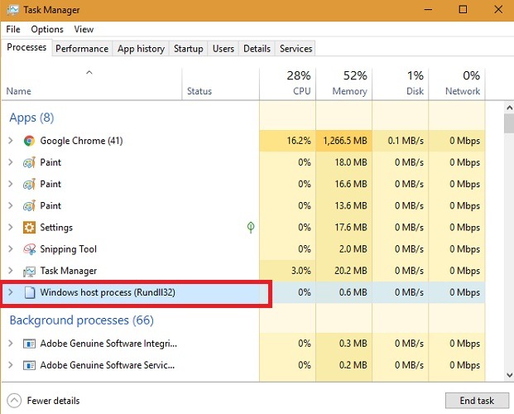Expand the Settings process entry
Screen dimensions: 514x414
[x=11, y=227]
